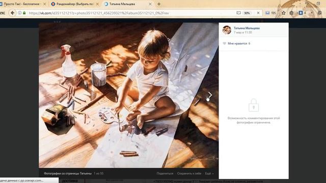Open site info icon in address bar
The width and height of the screenshot is (326, 183).
point(19,13)
